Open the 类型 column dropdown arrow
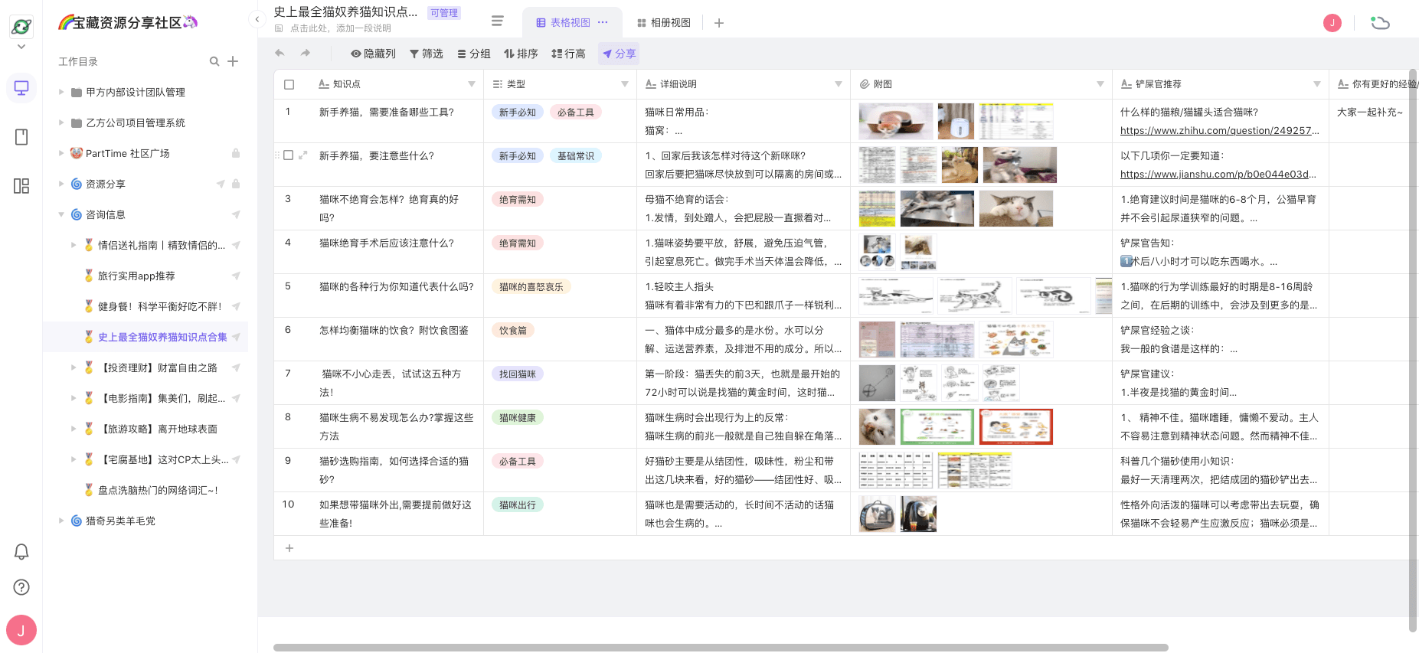 click(x=625, y=84)
